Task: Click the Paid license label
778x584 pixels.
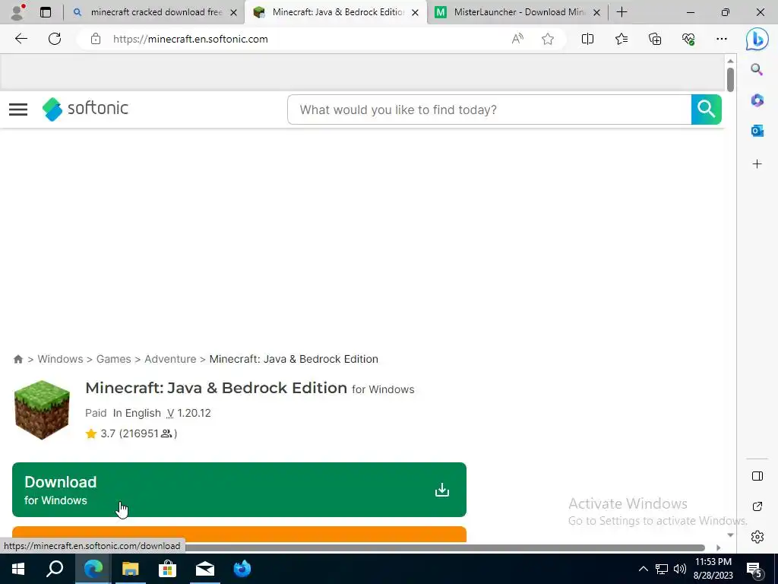Action: pyautogui.click(x=96, y=413)
